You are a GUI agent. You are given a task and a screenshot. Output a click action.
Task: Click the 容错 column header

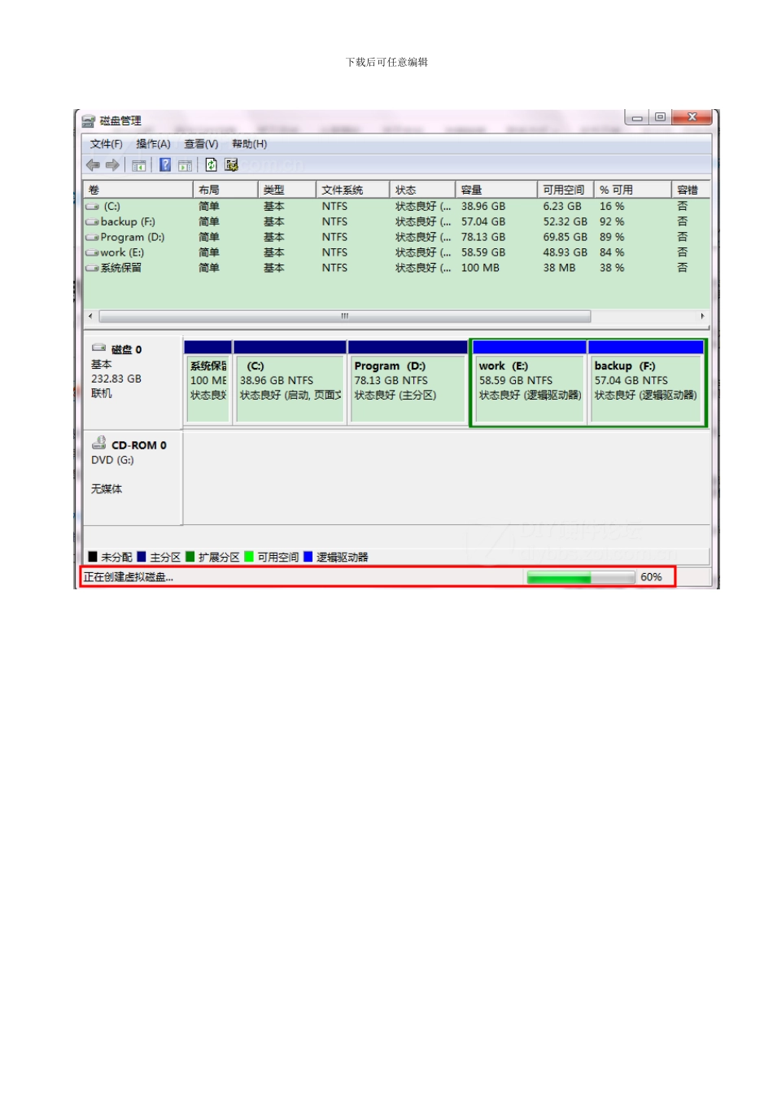point(691,190)
